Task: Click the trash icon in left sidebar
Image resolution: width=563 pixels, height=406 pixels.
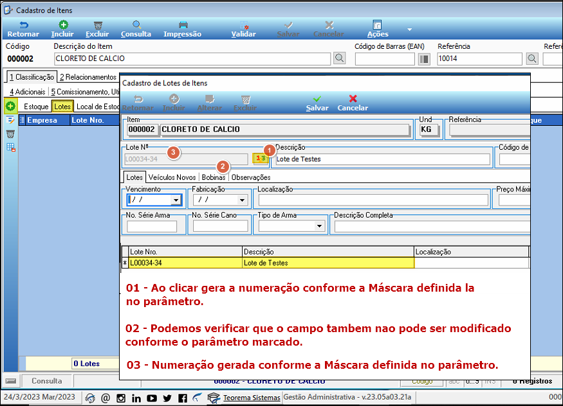Action: (10, 134)
